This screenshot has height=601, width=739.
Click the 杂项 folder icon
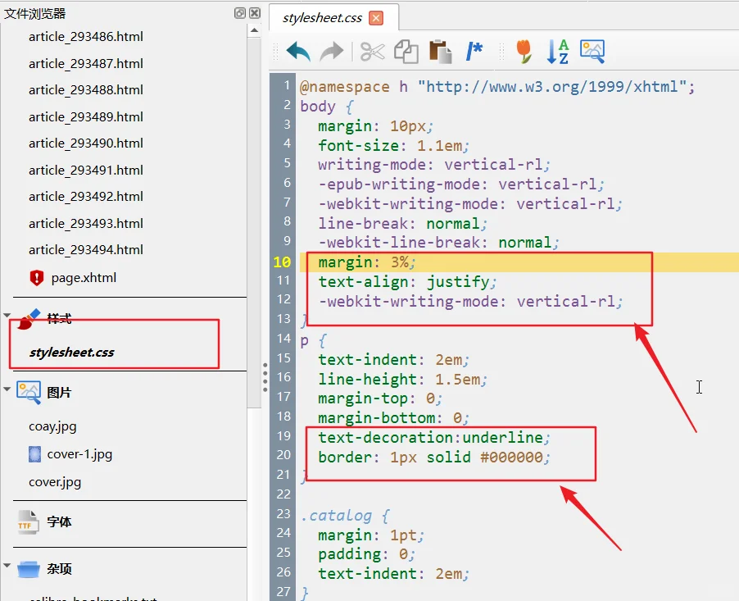29,569
